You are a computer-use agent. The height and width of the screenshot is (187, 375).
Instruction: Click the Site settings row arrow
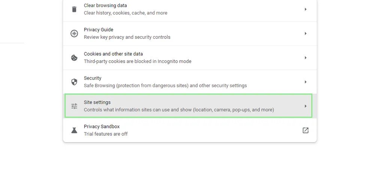click(306, 106)
